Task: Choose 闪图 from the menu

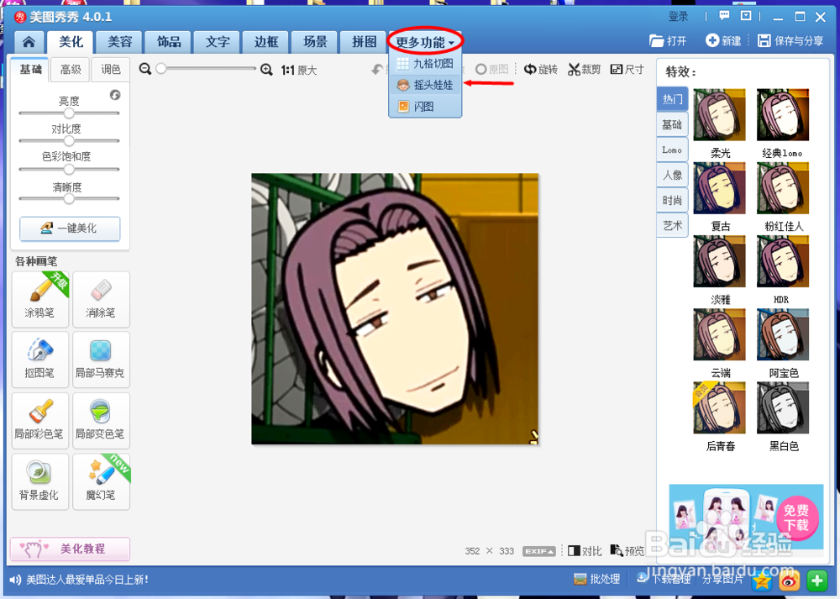Action: 425,106
